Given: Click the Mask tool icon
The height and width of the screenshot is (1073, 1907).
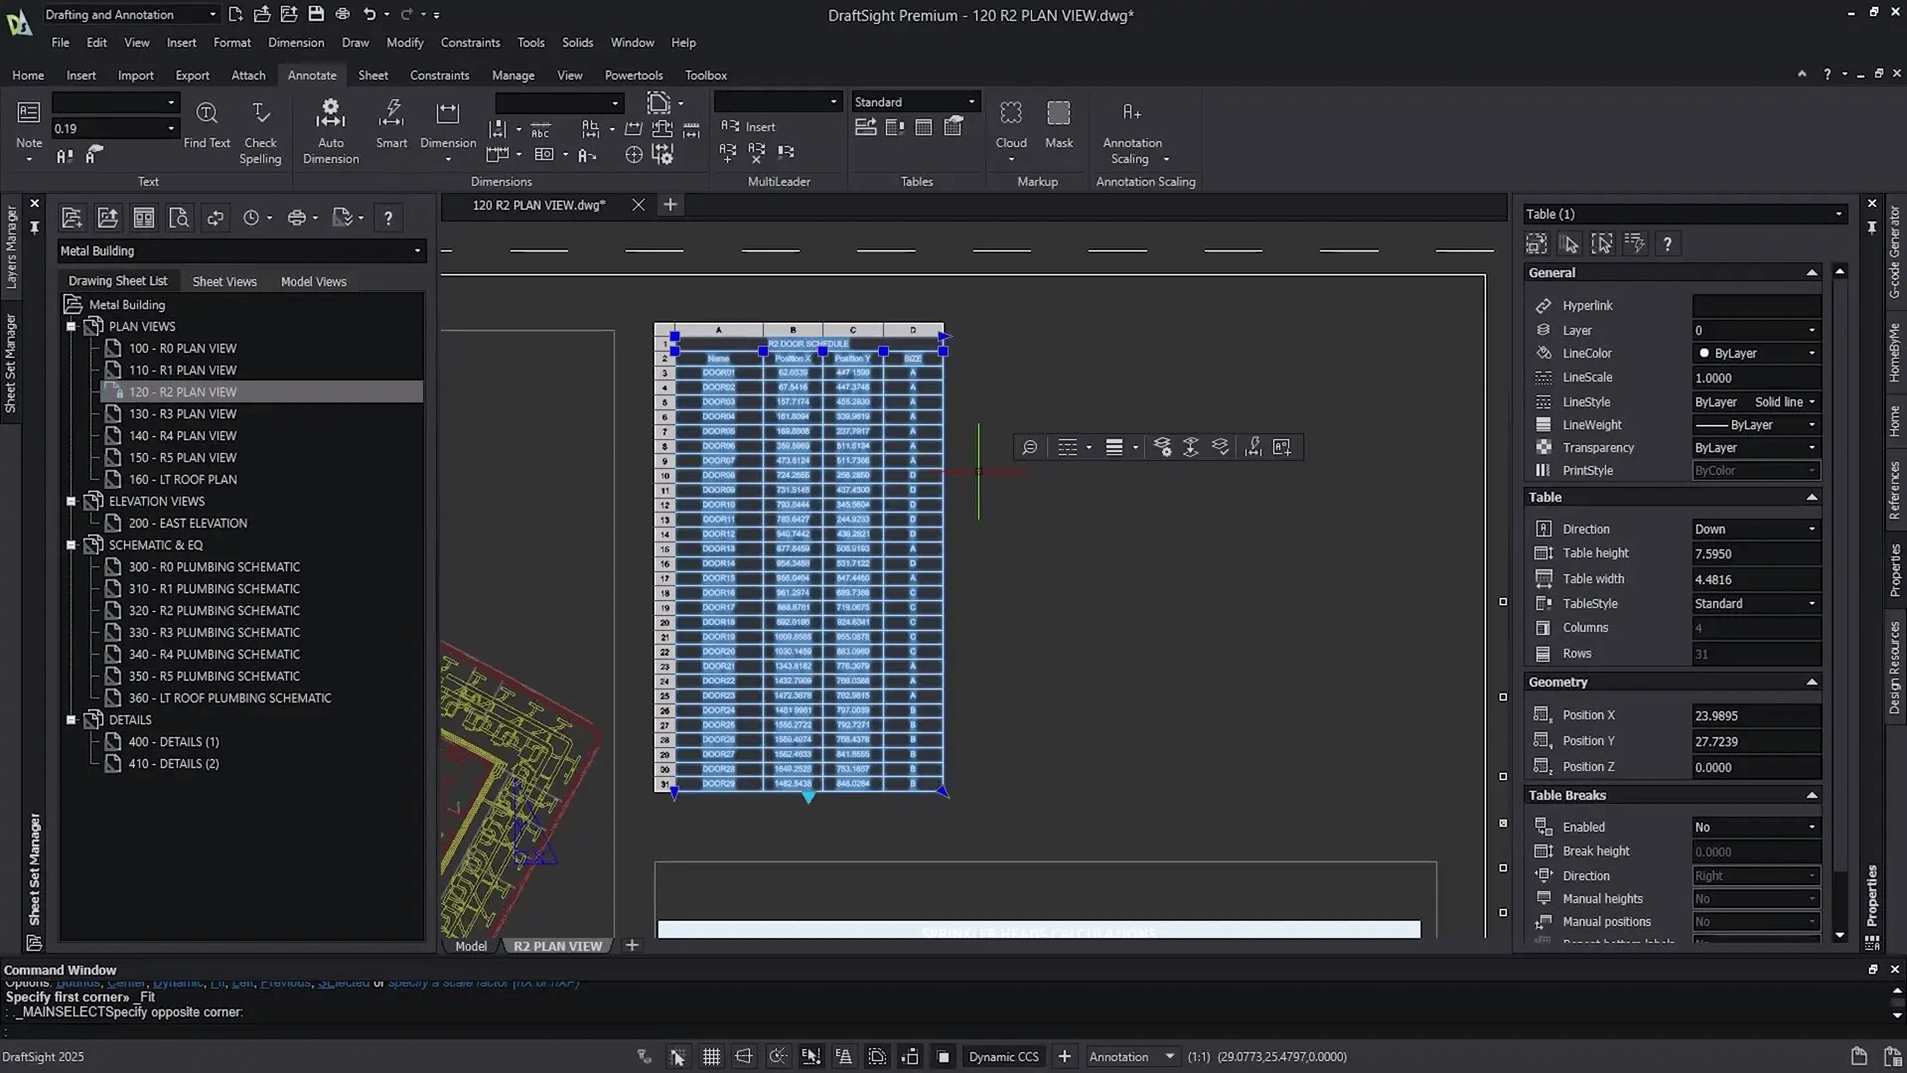Looking at the screenshot, I should (x=1059, y=113).
